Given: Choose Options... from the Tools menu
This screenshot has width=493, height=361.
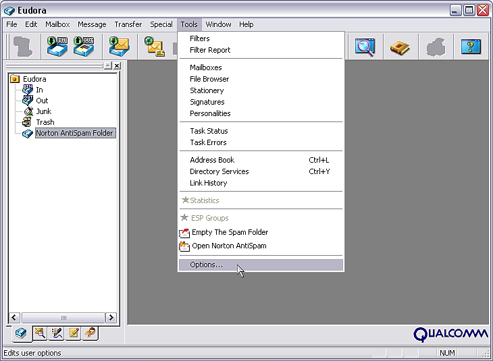Looking at the screenshot, I should coord(261,265).
